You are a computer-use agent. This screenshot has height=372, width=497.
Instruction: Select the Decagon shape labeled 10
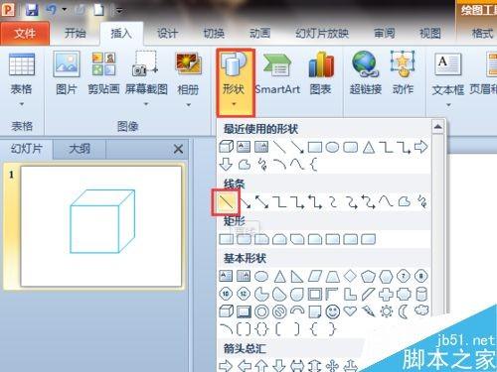[x=226, y=294]
